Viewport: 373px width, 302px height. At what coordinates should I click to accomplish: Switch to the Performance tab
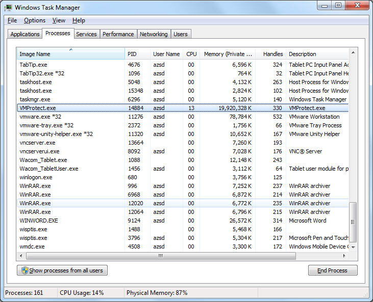(118, 34)
